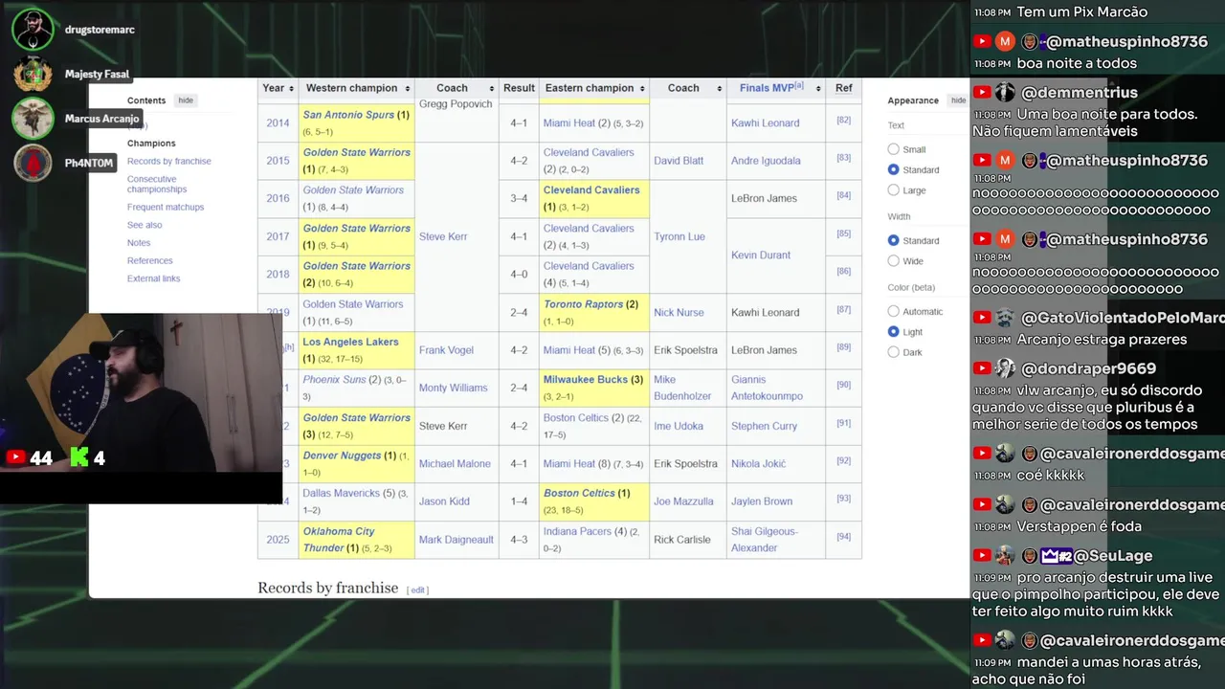The image size is (1225, 689).
Task: Open Jaylen Brown link
Action: pyautogui.click(x=762, y=501)
